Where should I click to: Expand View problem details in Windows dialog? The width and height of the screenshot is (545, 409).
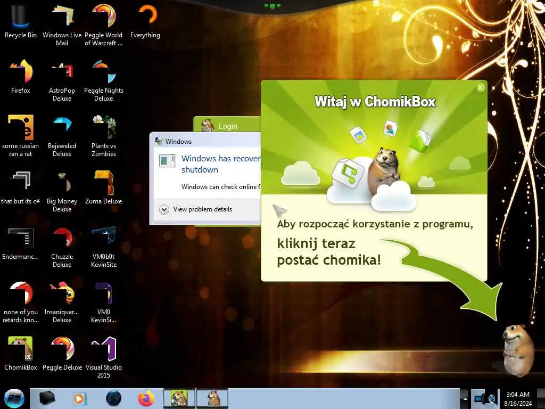tap(196, 209)
